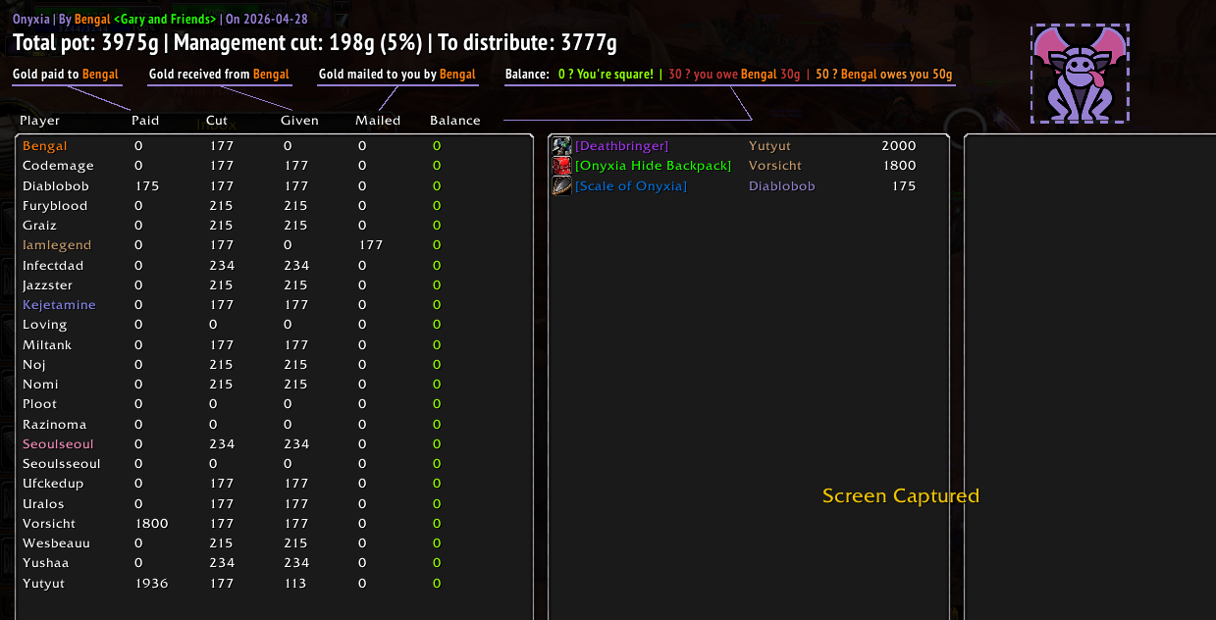Click the Onyxia Hide Backpack icon

point(561,166)
